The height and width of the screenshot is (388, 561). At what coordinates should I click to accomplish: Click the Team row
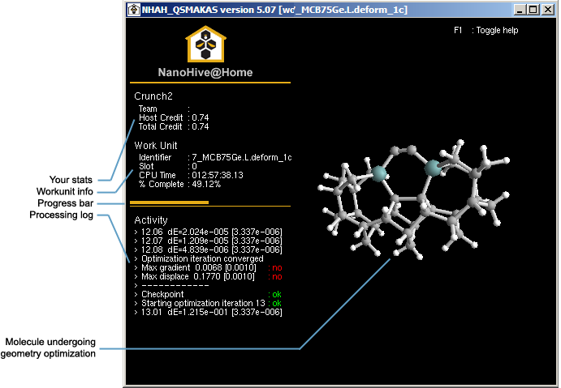click(x=164, y=109)
